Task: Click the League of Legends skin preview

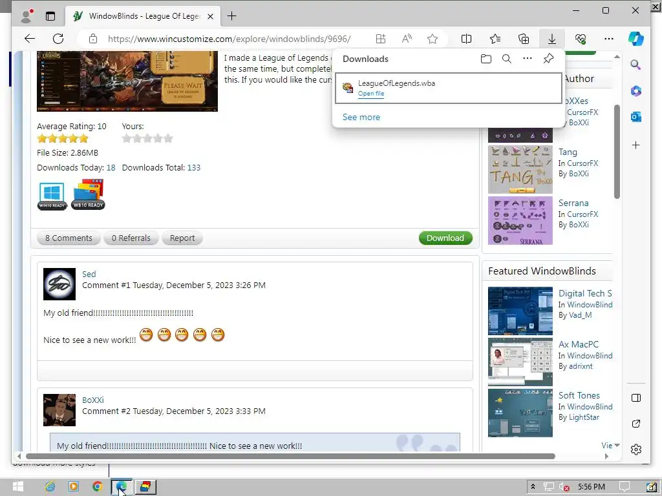Action: pyautogui.click(x=127, y=81)
